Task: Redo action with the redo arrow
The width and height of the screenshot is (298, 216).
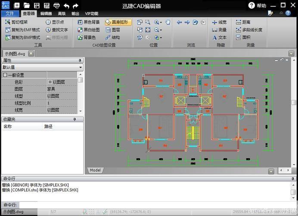Action: (76, 6)
